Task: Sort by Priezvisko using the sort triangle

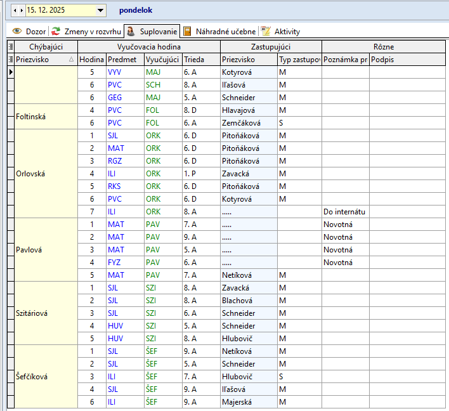Action: click(71, 60)
